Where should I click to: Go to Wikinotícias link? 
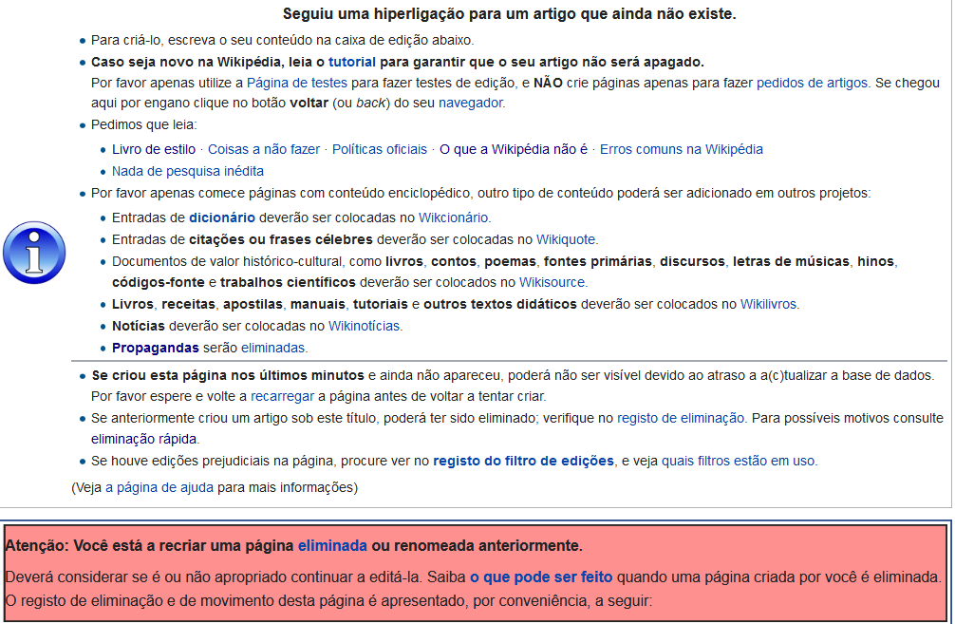coord(364,326)
